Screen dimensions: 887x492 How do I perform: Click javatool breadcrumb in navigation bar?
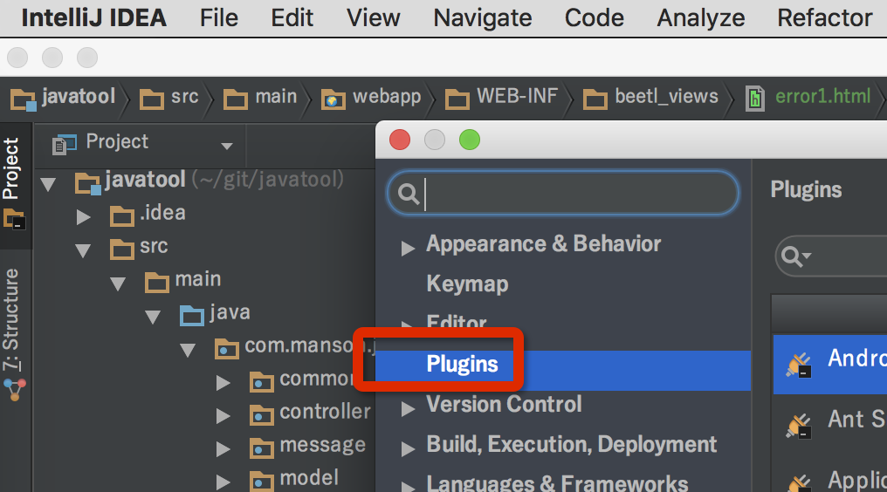point(79,97)
